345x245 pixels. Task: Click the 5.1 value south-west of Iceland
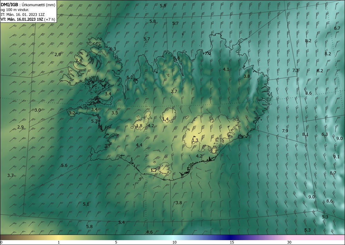point(86,204)
